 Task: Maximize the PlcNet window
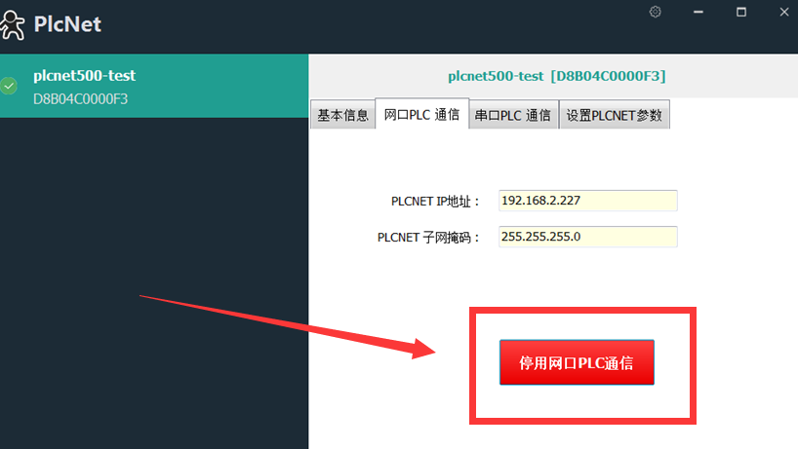pyautogui.click(x=741, y=12)
